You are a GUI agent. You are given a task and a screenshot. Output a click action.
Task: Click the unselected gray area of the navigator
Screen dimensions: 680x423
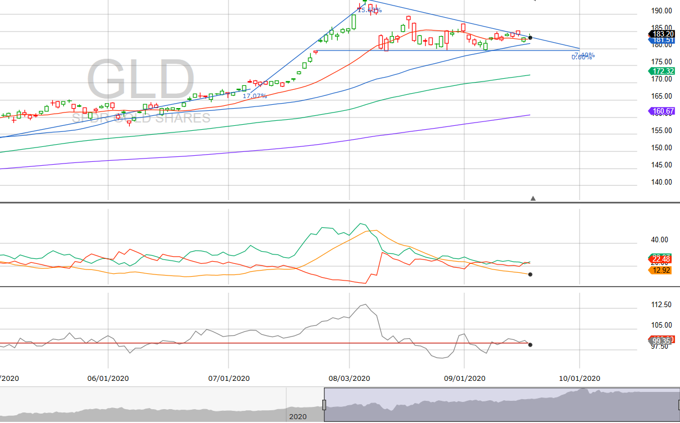click(162, 405)
